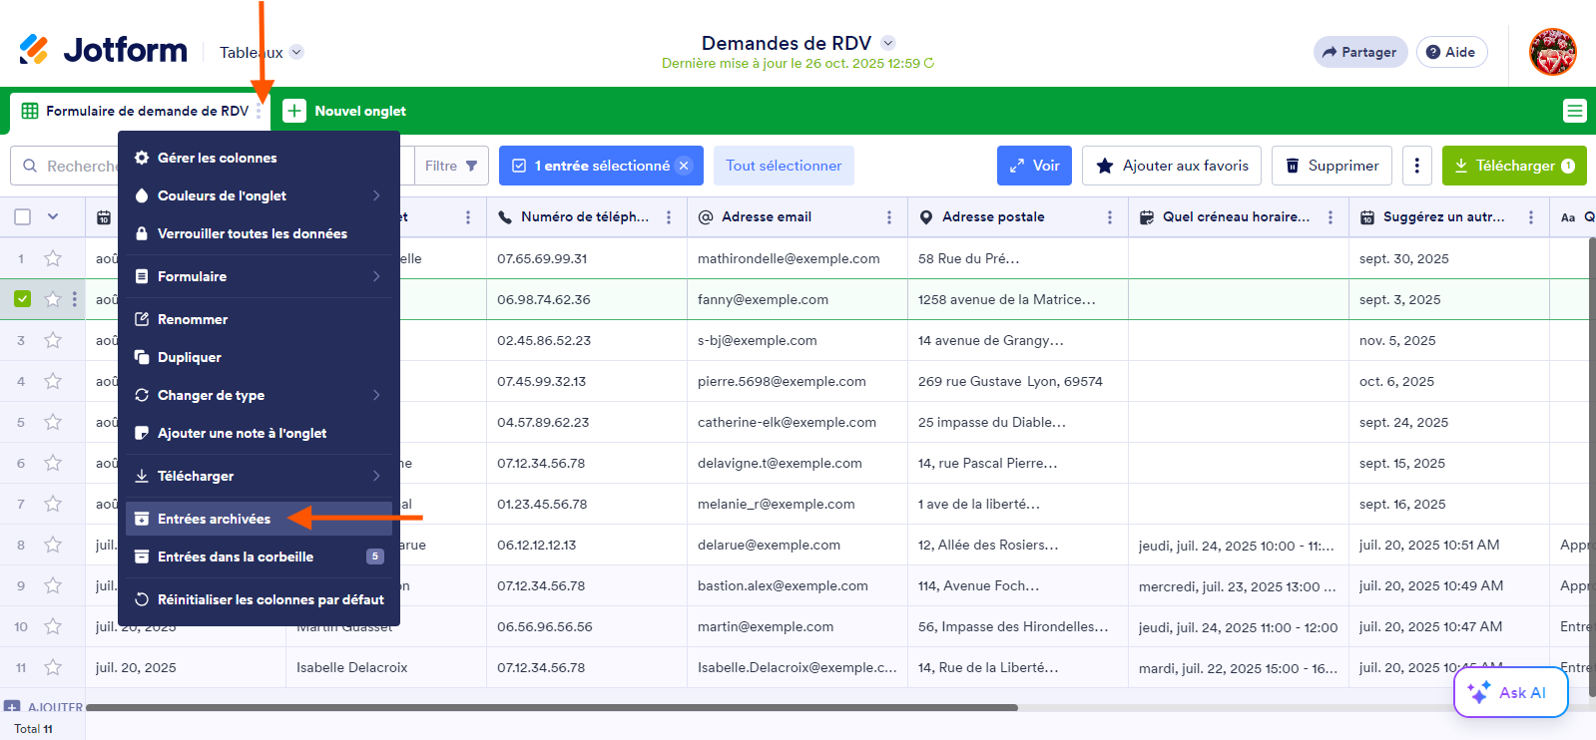Click the horizontal scrollbar at bottom

point(551,708)
